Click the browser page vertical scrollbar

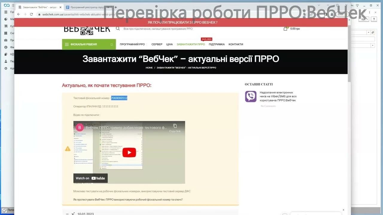pyautogui.click(x=349, y=54)
